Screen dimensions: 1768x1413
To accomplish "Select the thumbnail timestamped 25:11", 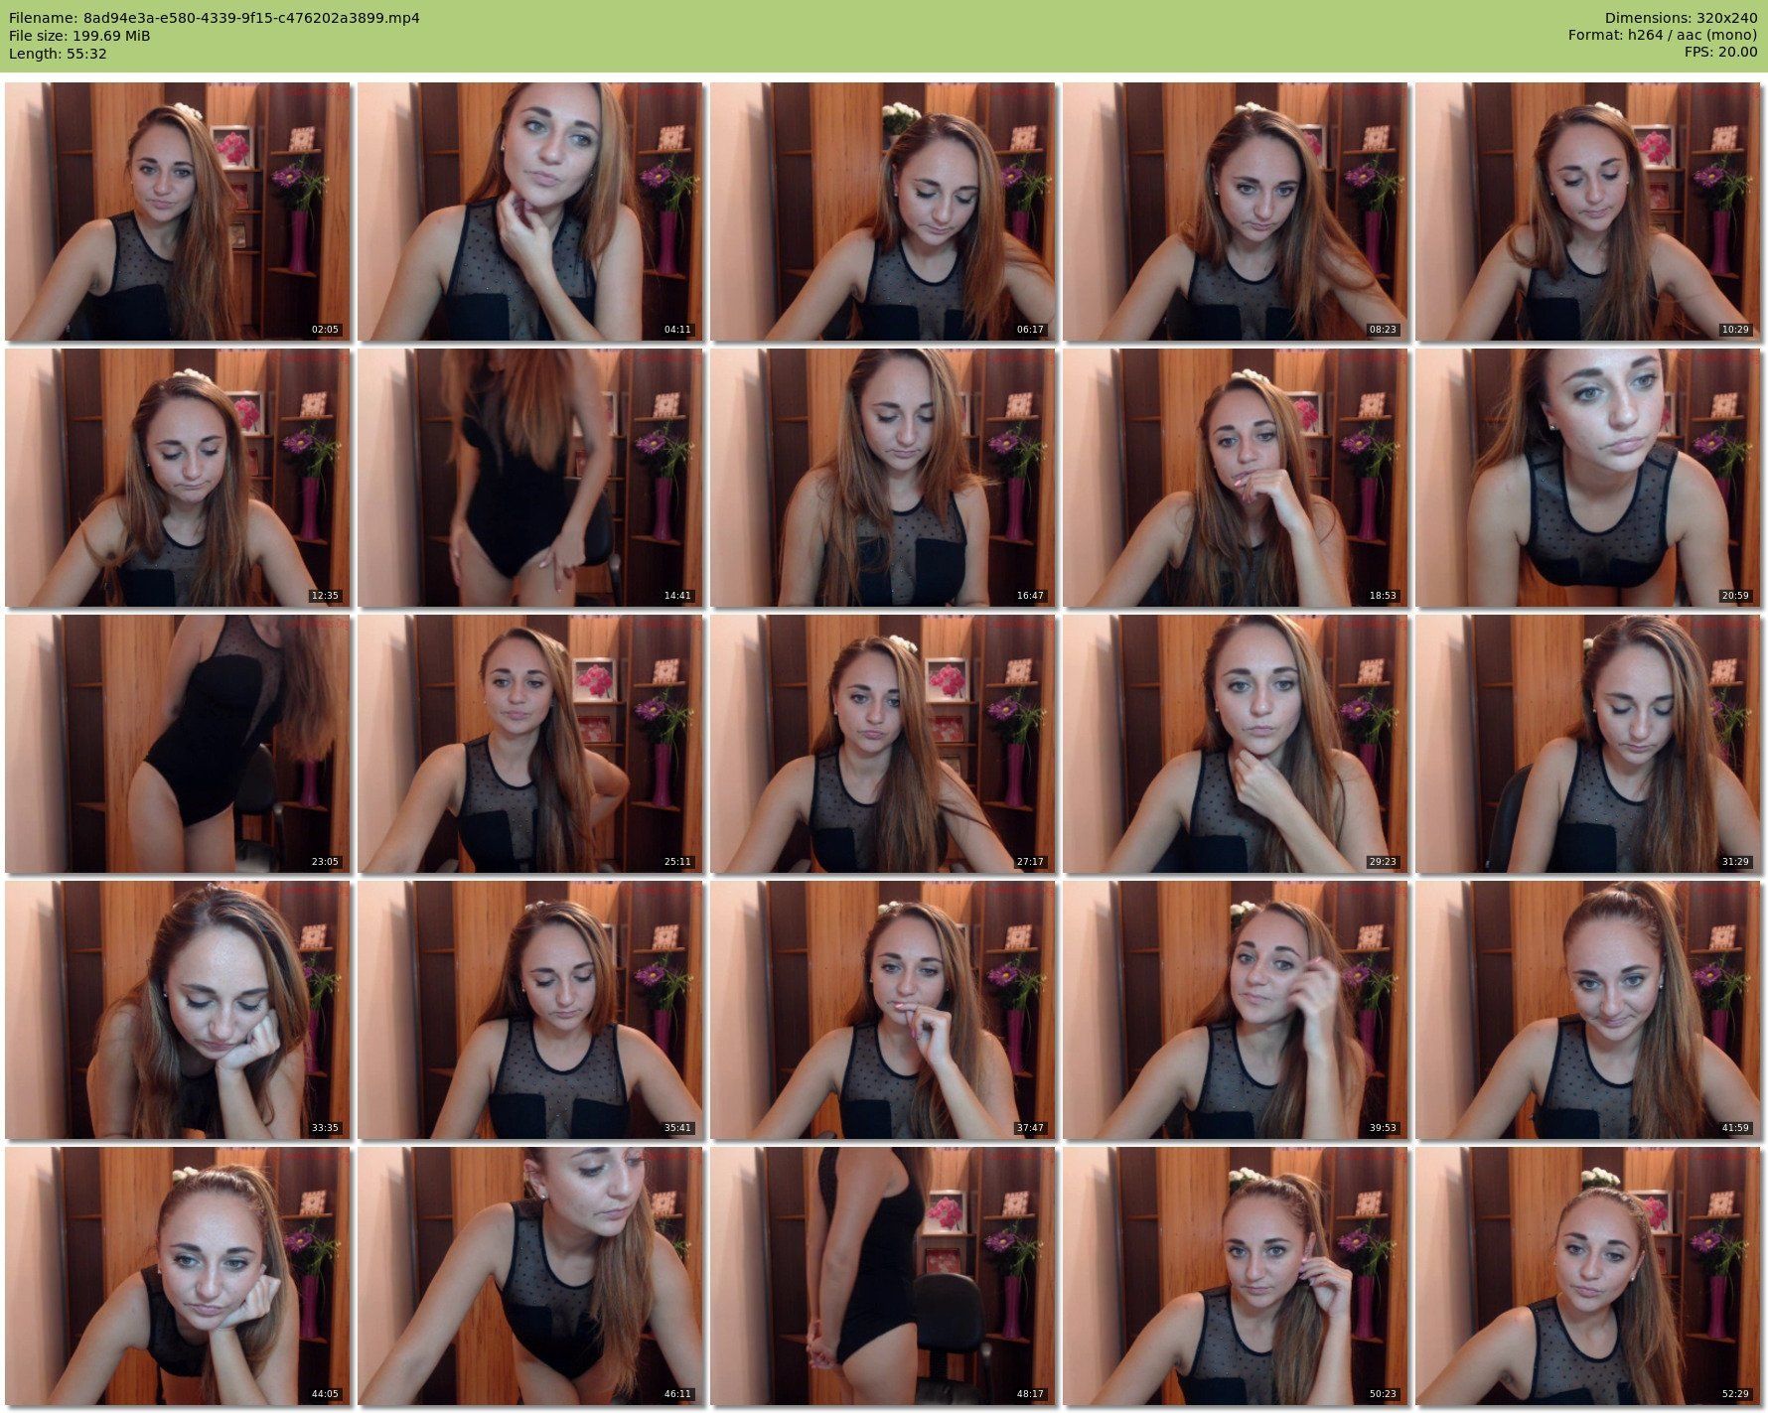I will pos(529,744).
